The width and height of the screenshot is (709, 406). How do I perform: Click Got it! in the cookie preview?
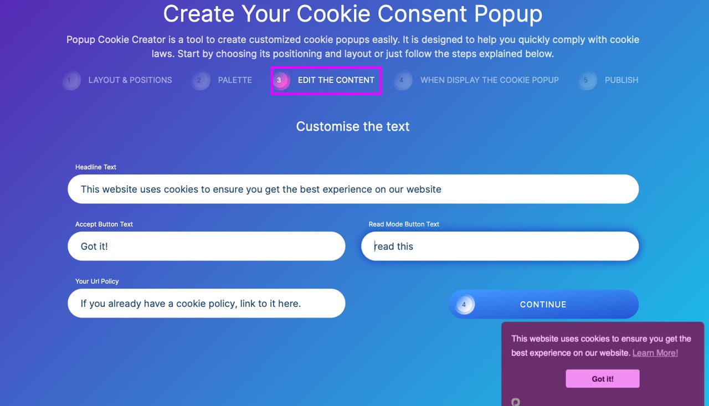point(602,378)
